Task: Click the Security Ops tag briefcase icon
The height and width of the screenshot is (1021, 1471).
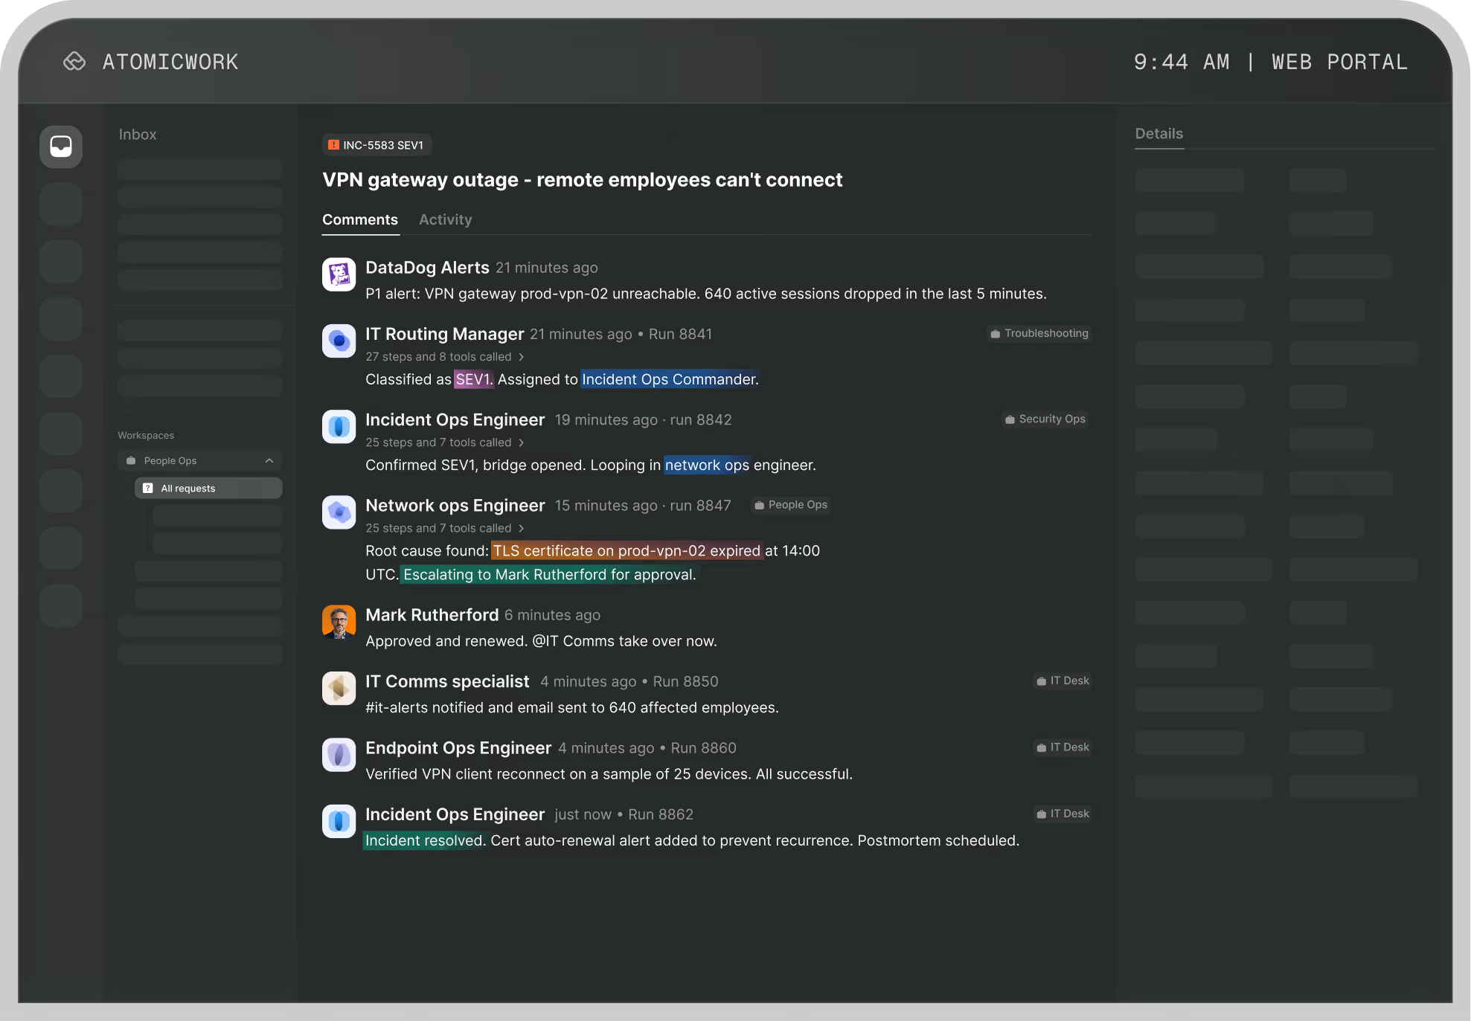Action: [x=1010, y=419]
